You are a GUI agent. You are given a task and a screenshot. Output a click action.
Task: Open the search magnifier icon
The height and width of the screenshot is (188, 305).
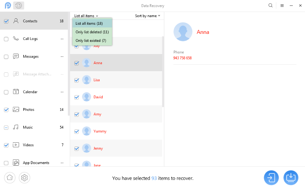(270, 5)
